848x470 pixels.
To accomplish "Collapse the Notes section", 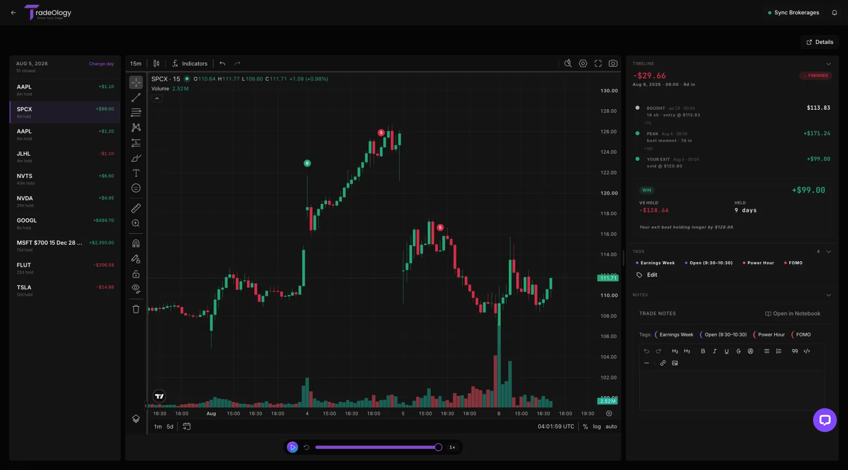I will [828, 295].
